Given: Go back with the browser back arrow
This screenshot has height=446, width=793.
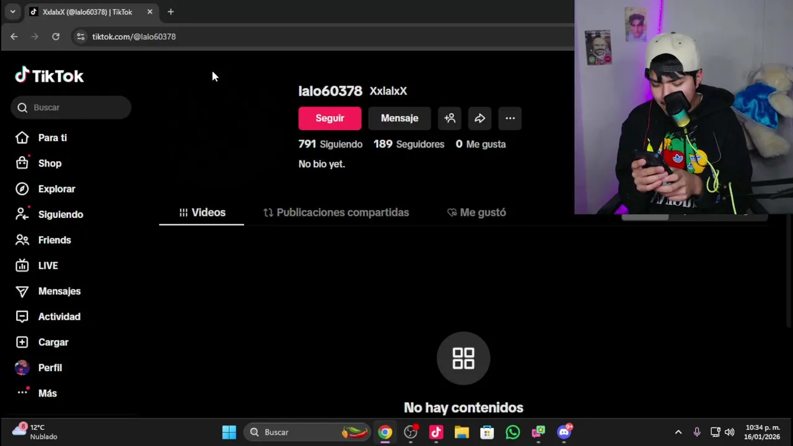Looking at the screenshot, I should (14, 37).
